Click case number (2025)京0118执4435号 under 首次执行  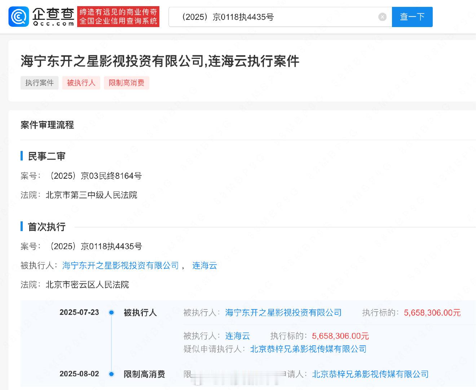[x=94, y=246]
